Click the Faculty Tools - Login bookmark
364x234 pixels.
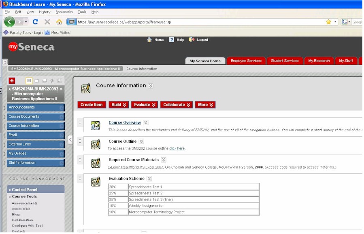[23, 33]
